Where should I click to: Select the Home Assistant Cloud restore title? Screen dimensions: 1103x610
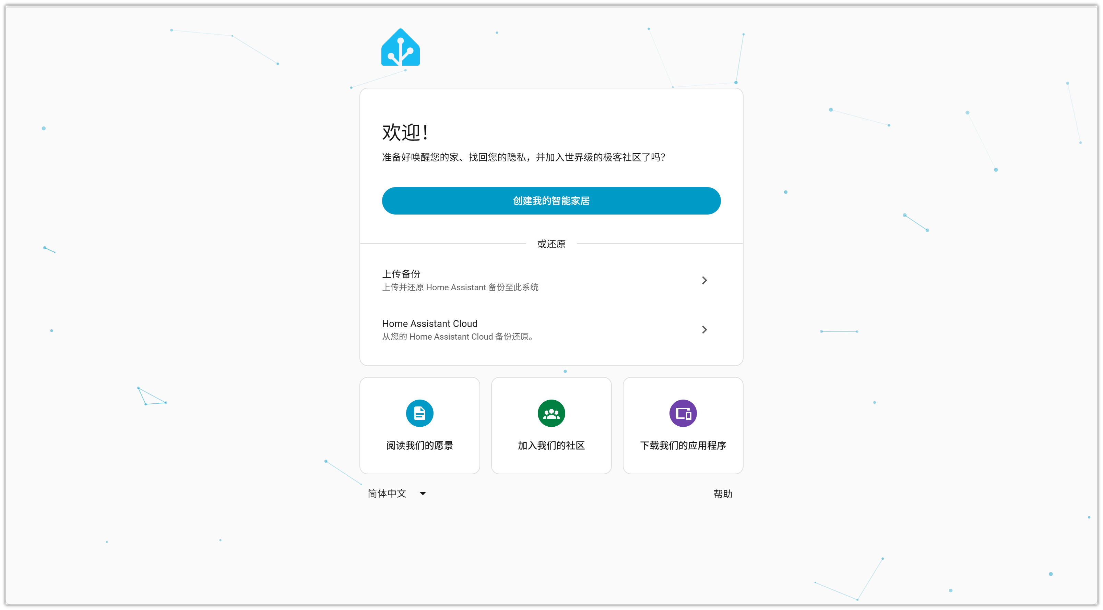point(429,324)
